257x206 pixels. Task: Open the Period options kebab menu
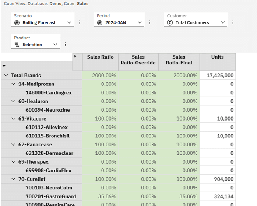149,22
